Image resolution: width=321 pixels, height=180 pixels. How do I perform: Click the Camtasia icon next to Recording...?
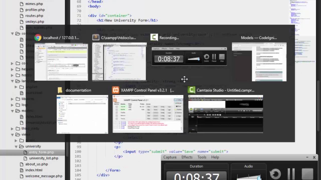154,37
